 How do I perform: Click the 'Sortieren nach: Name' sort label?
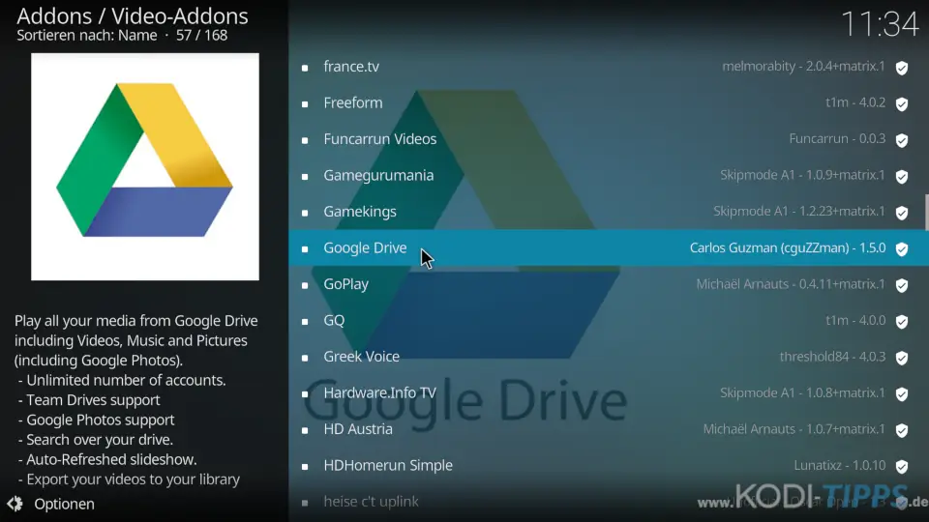[86, 36]
